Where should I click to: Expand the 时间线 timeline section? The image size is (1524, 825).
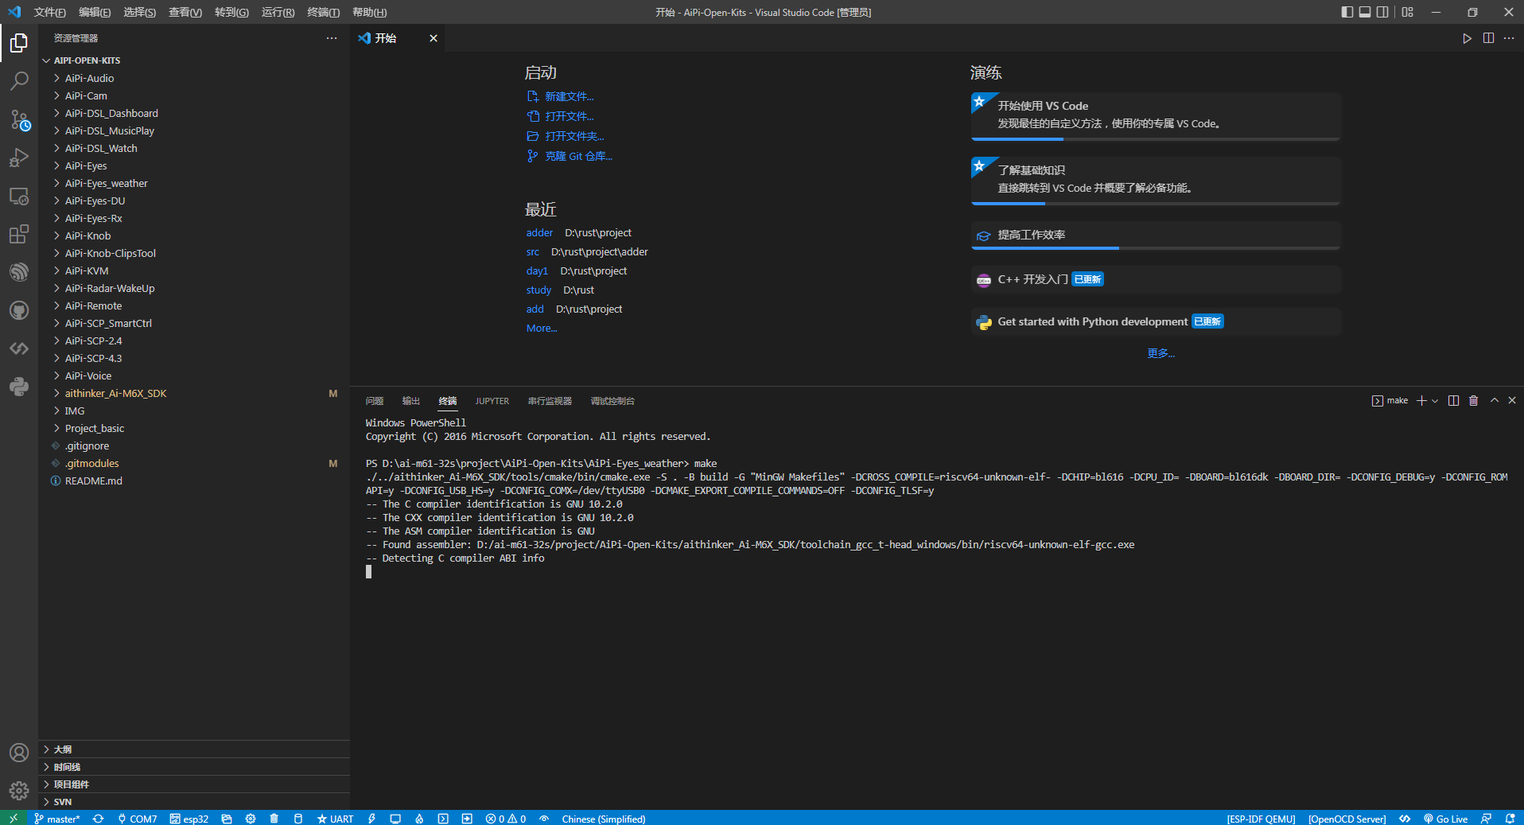(x=194, y=767)
